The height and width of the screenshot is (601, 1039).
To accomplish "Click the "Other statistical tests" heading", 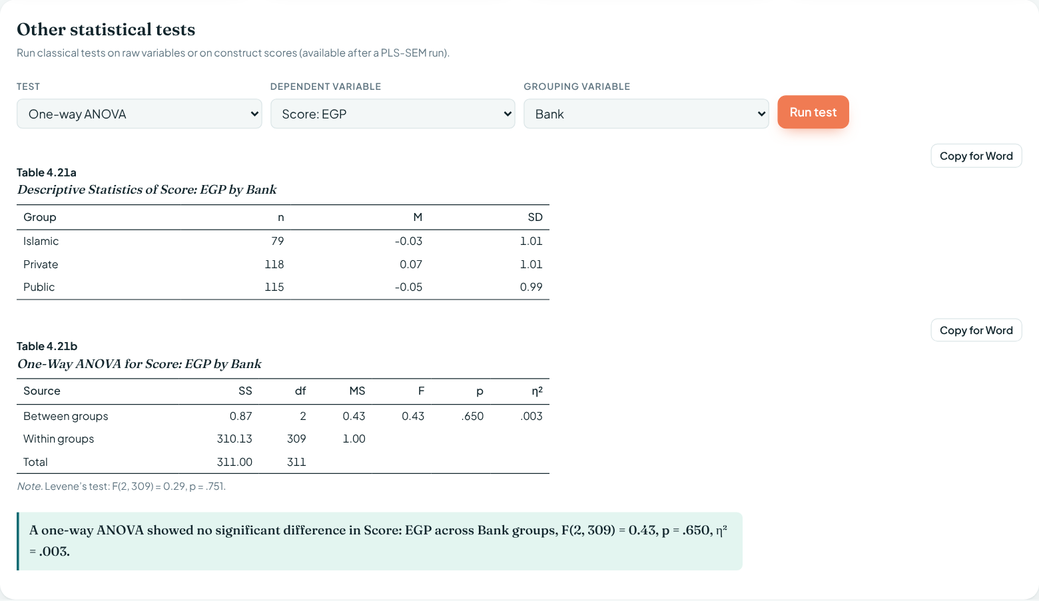I will tap(106, 29).
